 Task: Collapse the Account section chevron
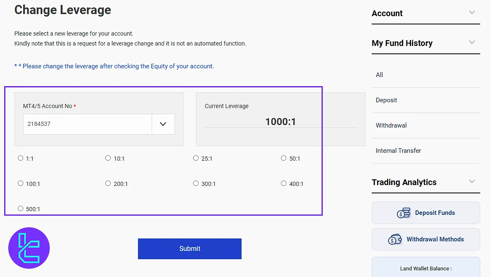[x=472, y=12]
